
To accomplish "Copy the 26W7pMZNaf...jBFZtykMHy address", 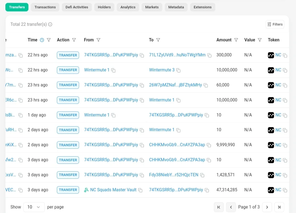I will pos(206,85).
